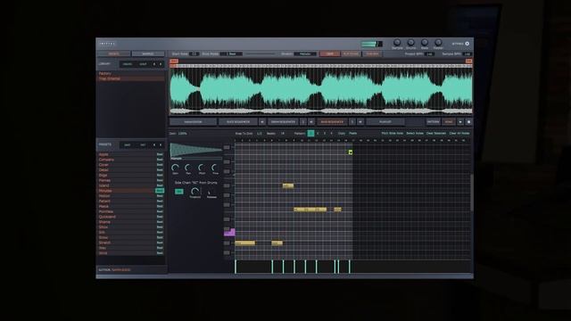Click number box after Bass Sequencer tab
571x321 pixels.
pos(352,122)
